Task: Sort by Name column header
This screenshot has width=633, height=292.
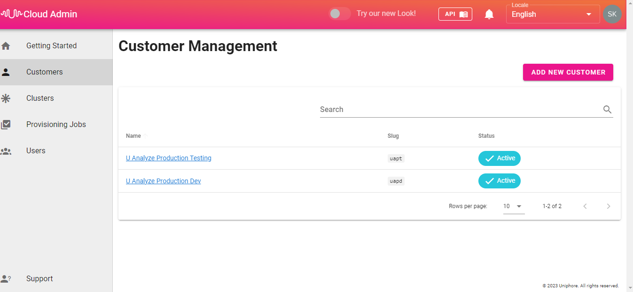Action: tap(133, 136)
